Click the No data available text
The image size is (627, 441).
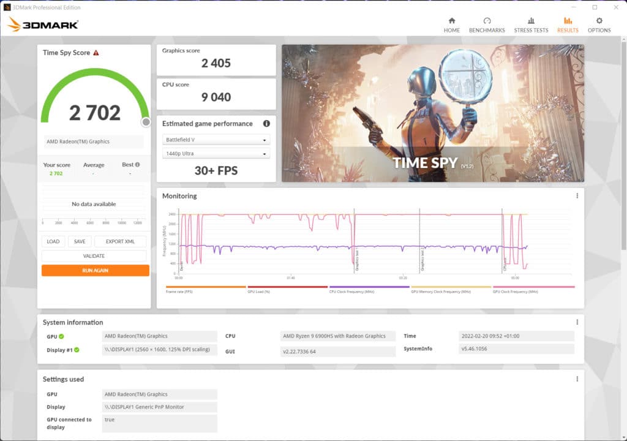point(94,204)
